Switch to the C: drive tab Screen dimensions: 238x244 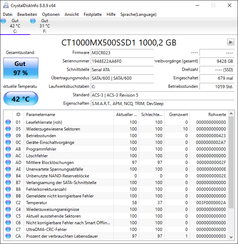coord(15,26)
